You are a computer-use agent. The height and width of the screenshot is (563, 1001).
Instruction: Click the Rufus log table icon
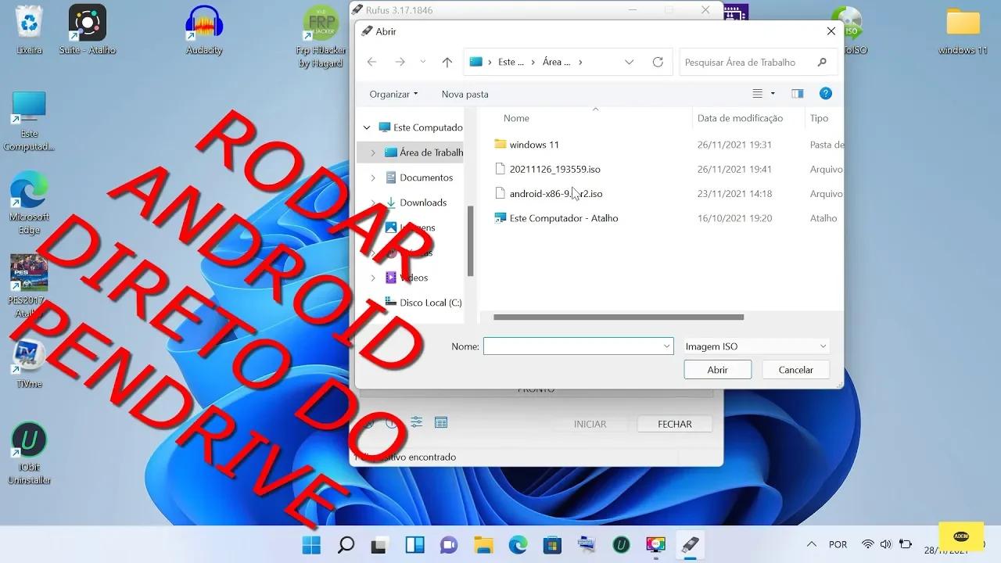click(x=441, y=422)
